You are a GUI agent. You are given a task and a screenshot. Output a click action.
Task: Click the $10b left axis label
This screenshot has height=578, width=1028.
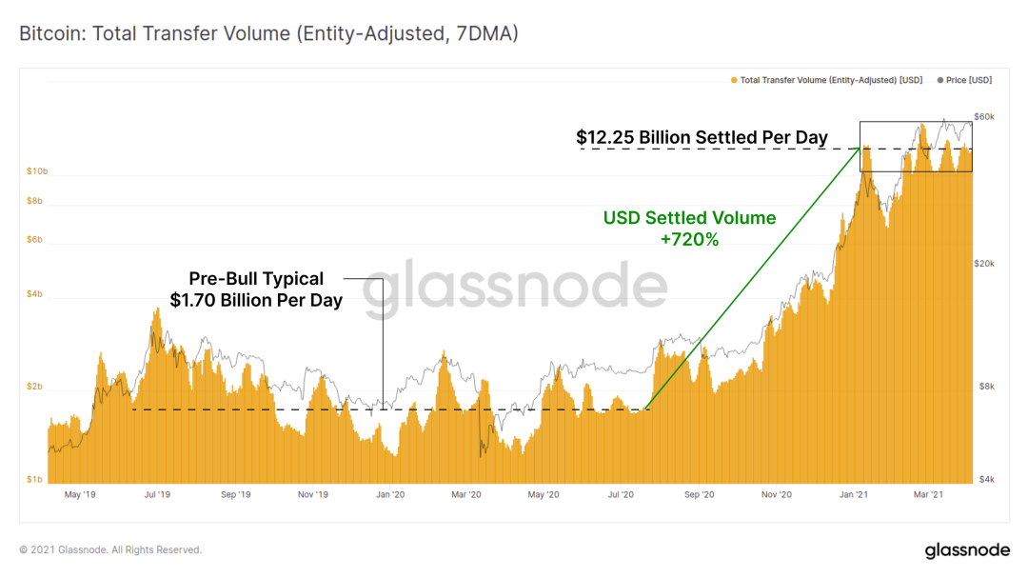[37, 171]
